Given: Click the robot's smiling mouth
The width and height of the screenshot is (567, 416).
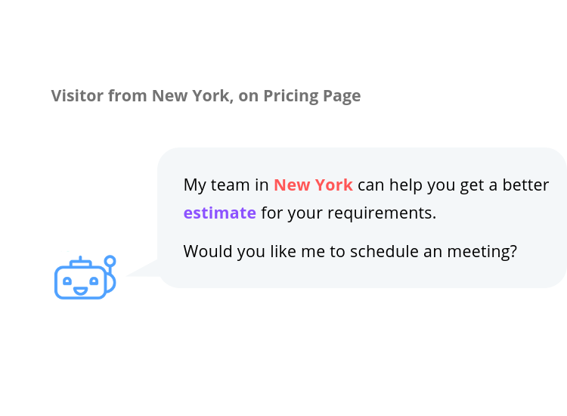Looking at the screenshot, I should [x=80, y=289].
